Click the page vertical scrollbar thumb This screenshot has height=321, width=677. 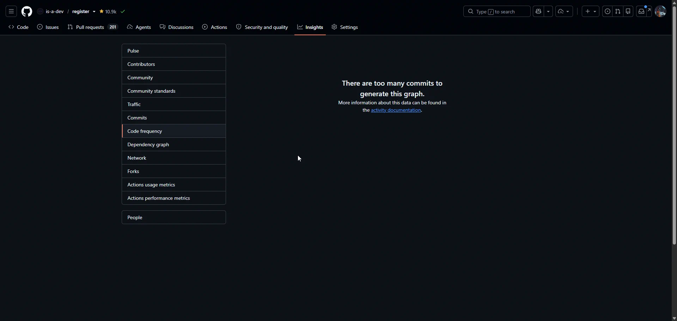[674, 125]
